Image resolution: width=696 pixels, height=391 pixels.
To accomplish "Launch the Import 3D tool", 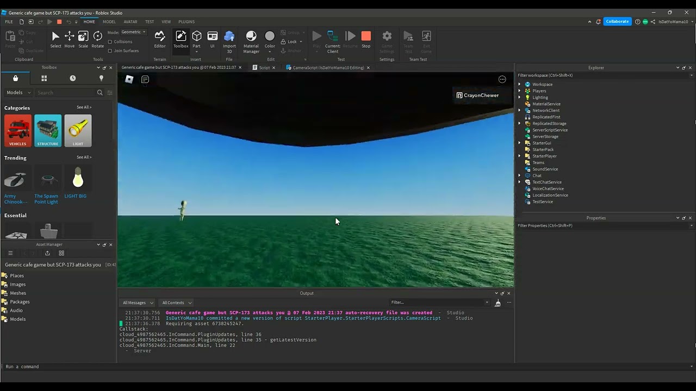I will (229, 41).
